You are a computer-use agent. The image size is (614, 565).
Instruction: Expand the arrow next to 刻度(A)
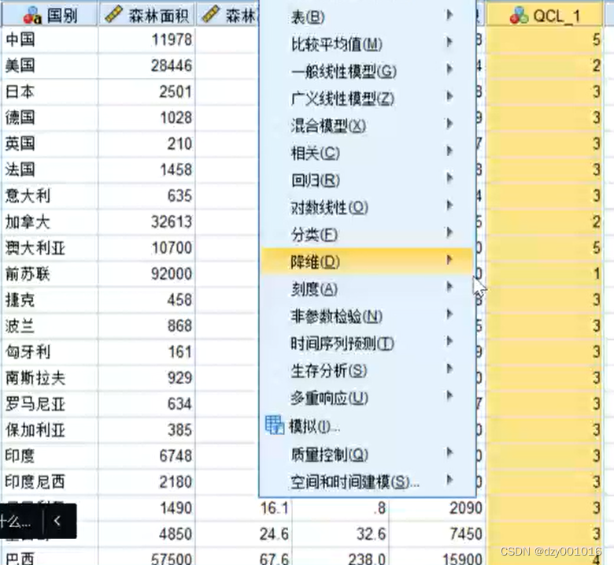pos(449,287)
